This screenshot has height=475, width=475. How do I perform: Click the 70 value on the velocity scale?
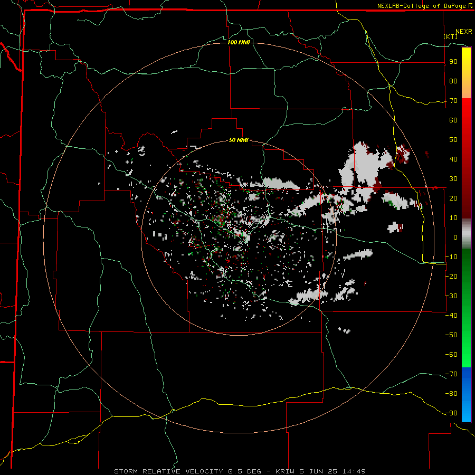pos(453,101)
